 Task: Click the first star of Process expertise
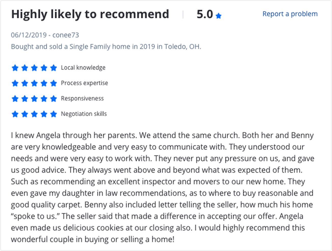(15, 83)
